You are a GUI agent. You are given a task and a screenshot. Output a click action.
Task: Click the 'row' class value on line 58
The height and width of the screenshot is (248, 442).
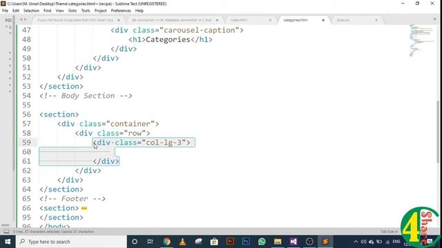(x=135, y=133)
